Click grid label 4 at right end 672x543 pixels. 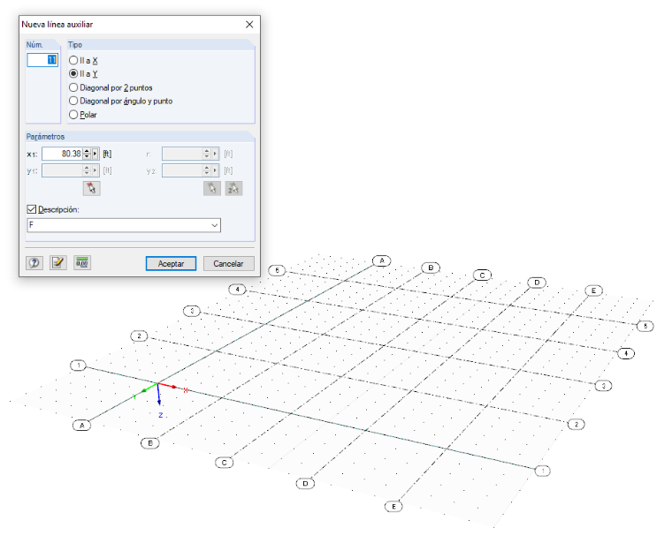coord(626,353)
